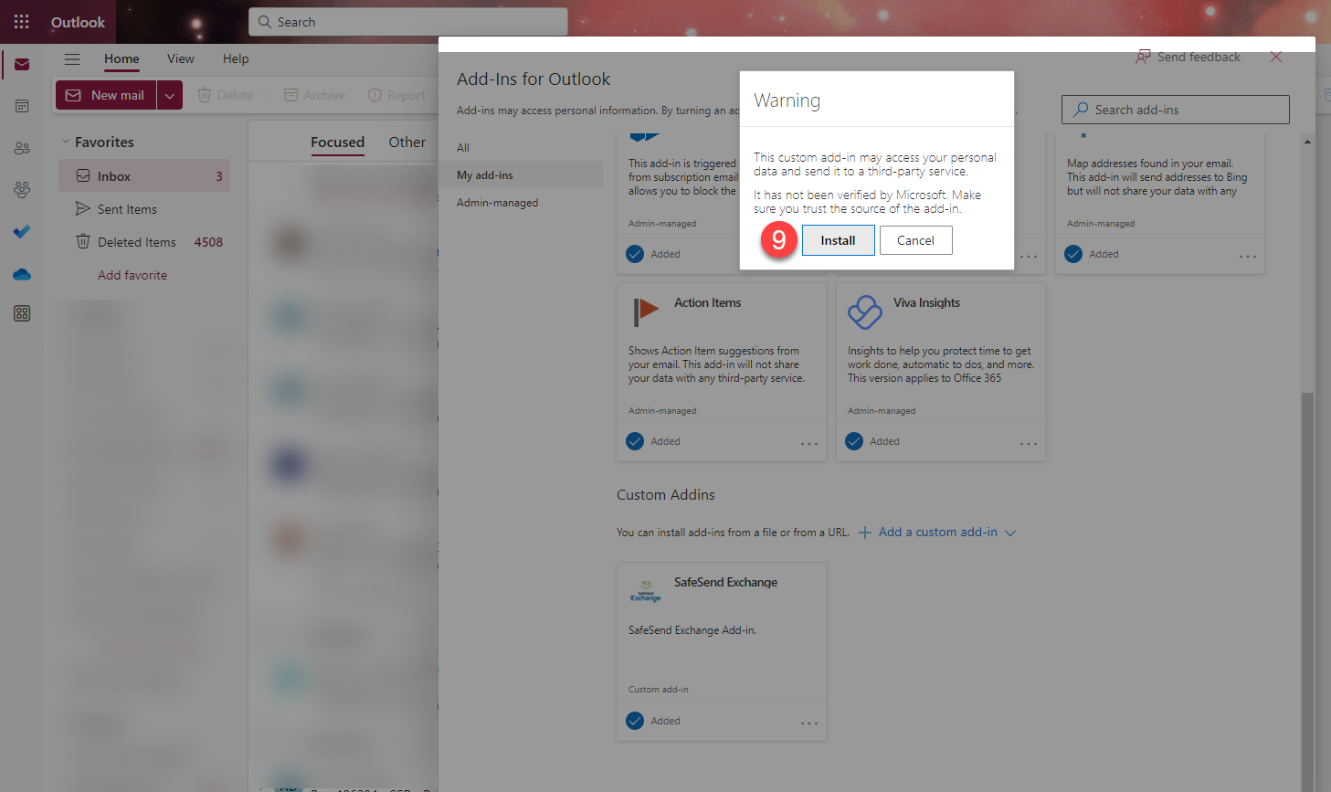Open Action Items more options ellipsis
The height and width of the screenshot is (792, 1331).
[809, 443]
